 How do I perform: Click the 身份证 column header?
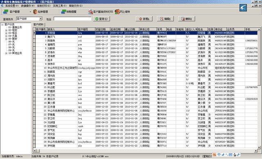coord(220,29)
